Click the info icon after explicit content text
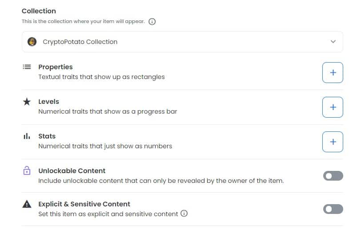 [x=184, y=213]
